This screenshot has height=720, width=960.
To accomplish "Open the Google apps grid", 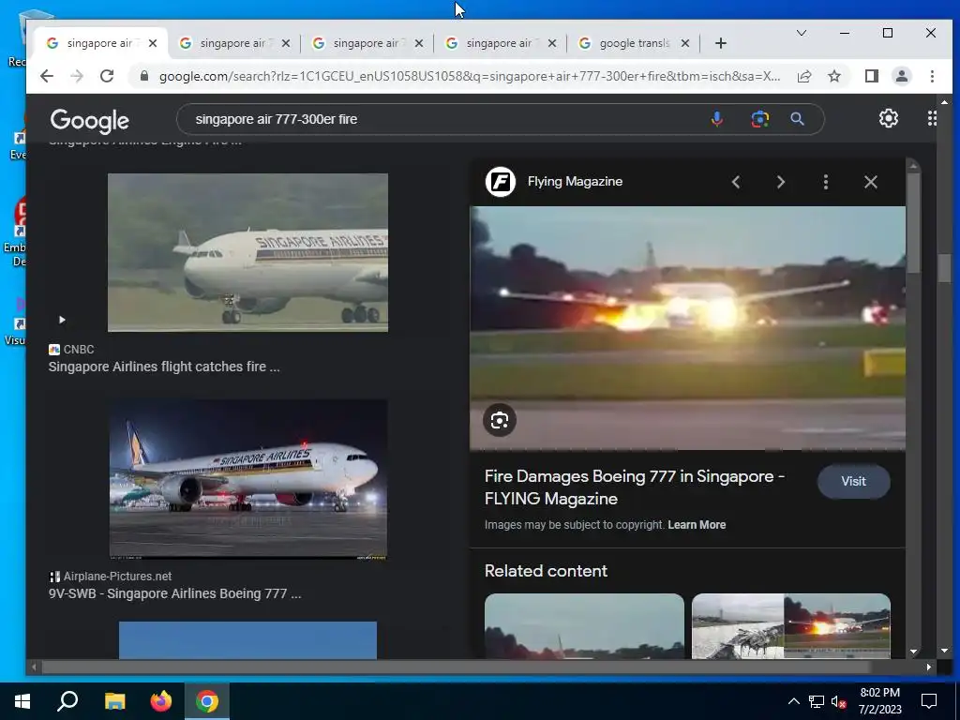I will [931, 118].
